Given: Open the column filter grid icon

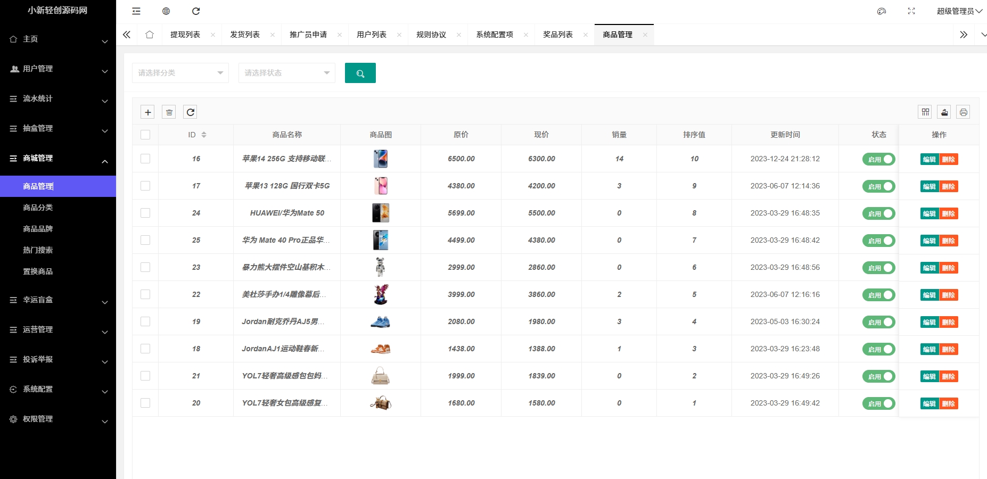Looking at the screenshot, I should (925, 112).
